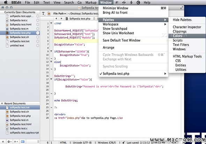Open the Markup menu
Image resolution: width=206 pixels, height=144 pixels.
(91, 2)
